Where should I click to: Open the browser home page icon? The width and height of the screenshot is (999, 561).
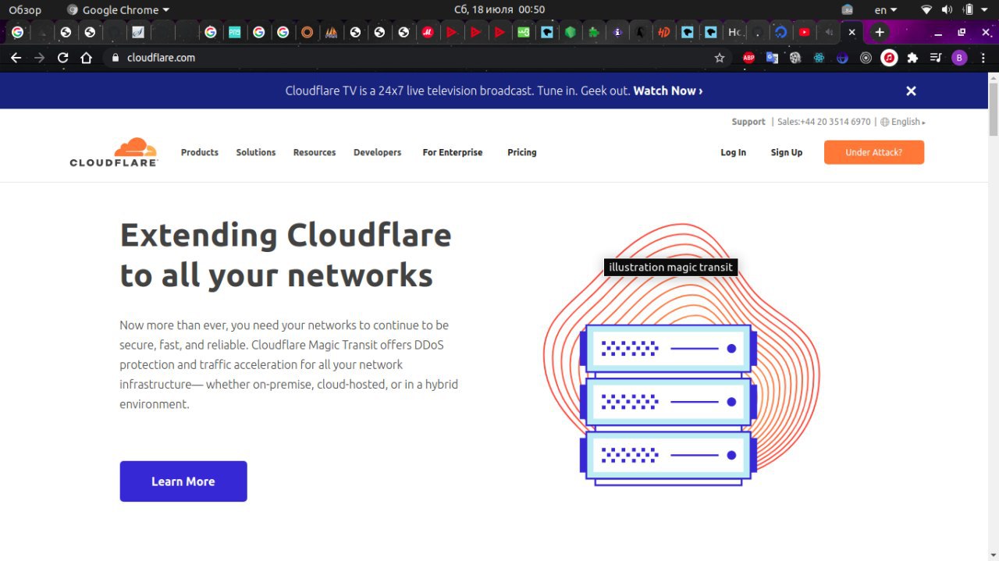(87, 58)
